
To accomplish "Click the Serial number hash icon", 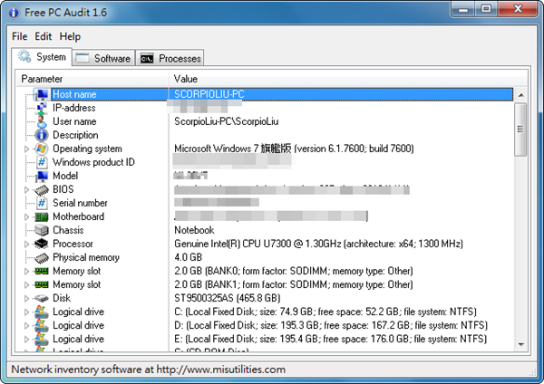I will [42, 203].
